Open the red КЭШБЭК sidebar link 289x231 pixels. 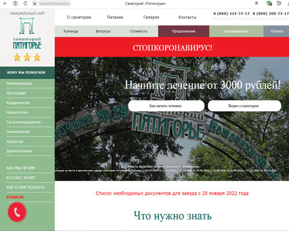(15, 197)
